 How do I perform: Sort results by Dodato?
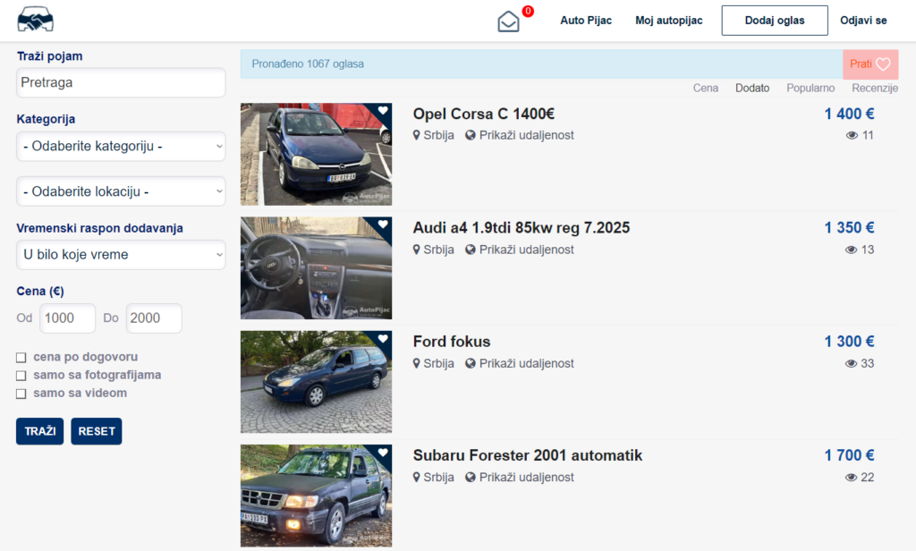pos(752,89)
